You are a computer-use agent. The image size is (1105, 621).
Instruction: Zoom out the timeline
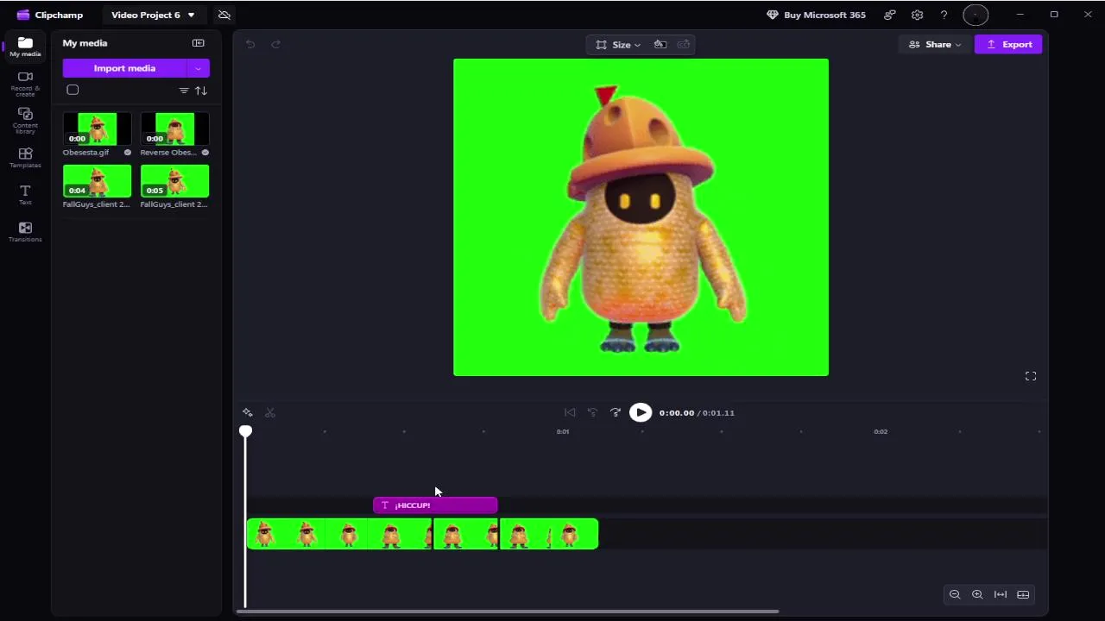955,594
